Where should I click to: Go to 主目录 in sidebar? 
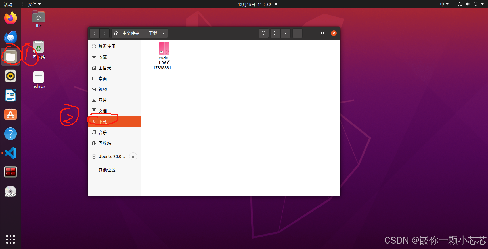pyautogui.click(x=114, y=68)
